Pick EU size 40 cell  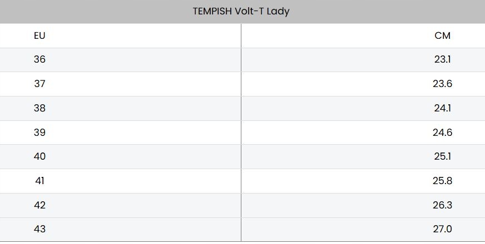(x=39, y=156)
